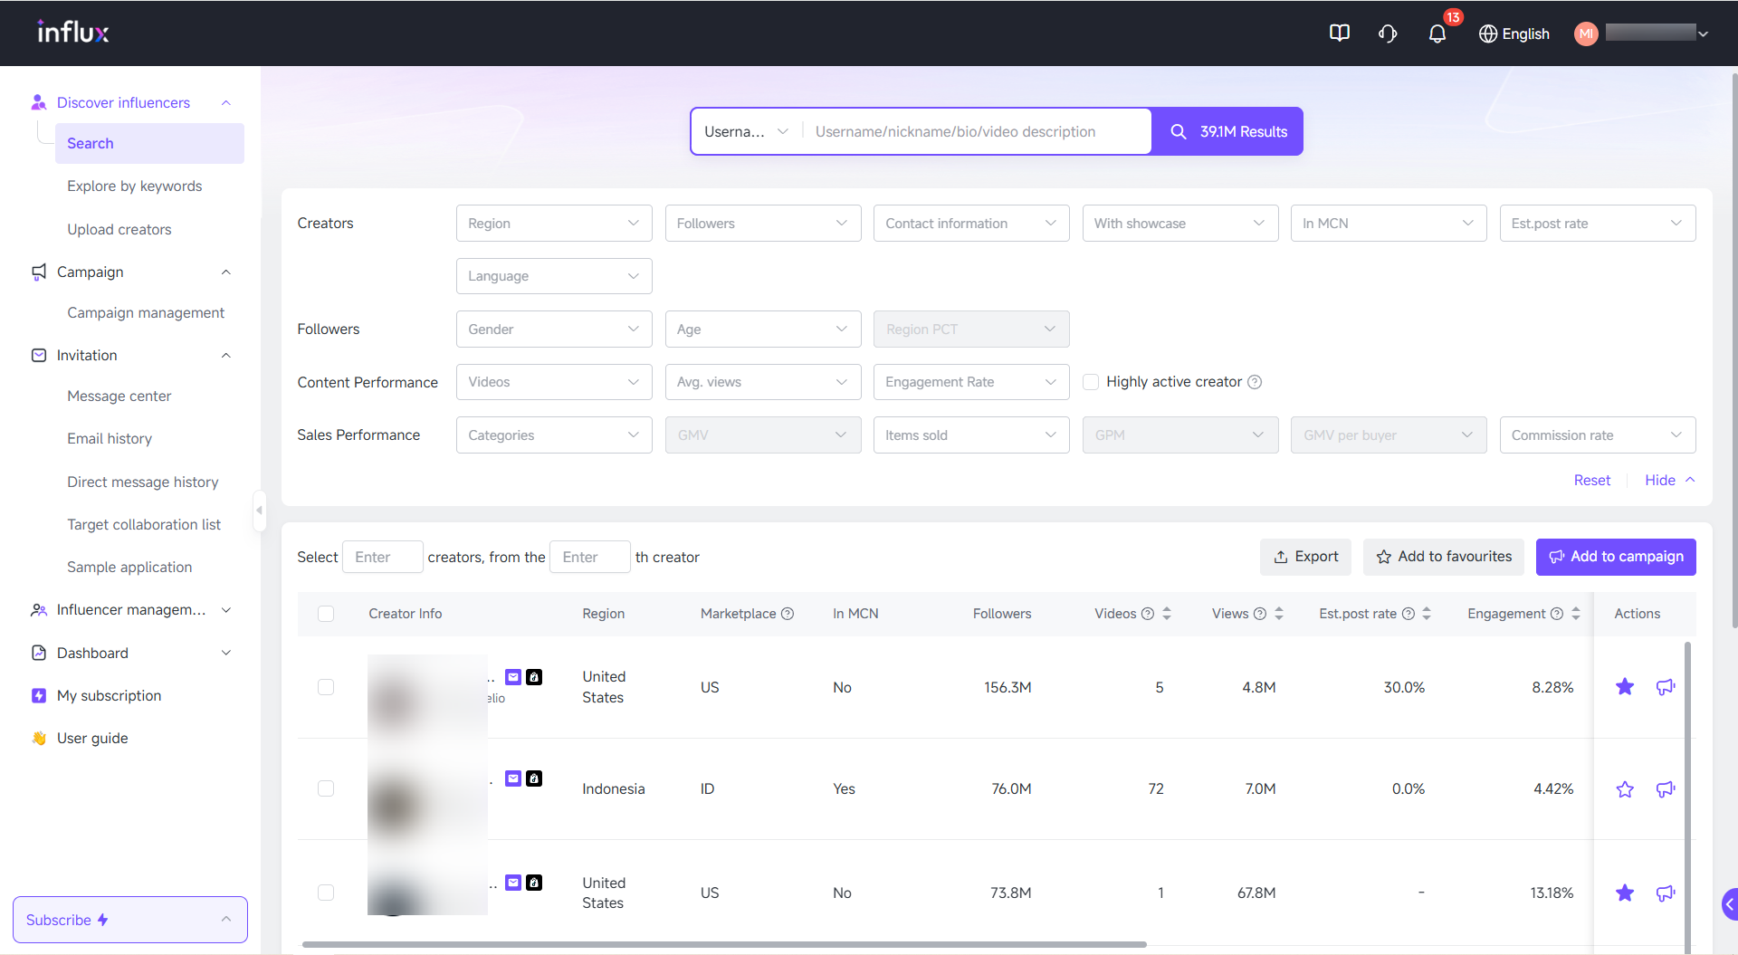Image resolution: width=1738 pixels, height=955 pixels.
Task: Click the Add to campaign button
Action: click(1615, 557)
